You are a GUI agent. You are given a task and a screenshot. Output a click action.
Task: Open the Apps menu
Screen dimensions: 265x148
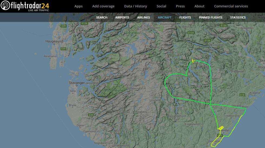click(x=78, y=6)
